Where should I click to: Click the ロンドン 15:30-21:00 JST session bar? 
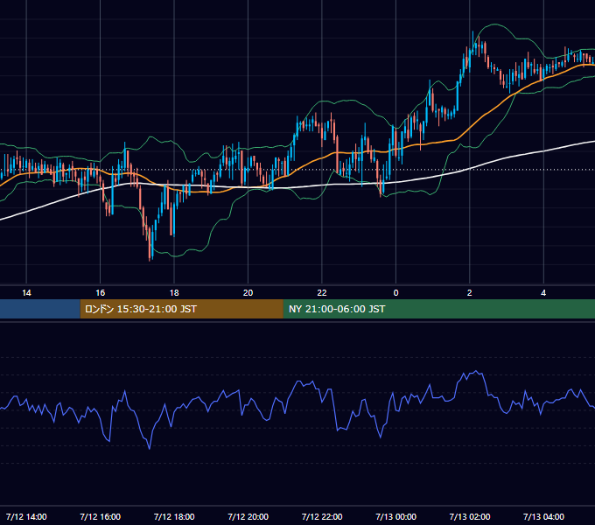point(182,309)
